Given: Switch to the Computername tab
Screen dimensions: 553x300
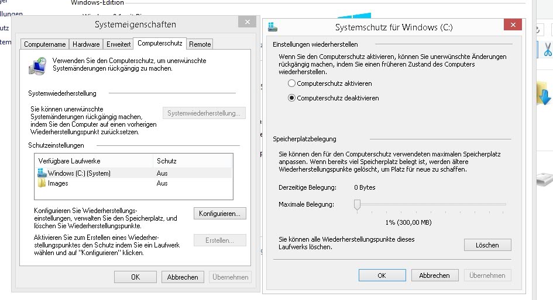Looking at the screenshot, I should 45,44.
